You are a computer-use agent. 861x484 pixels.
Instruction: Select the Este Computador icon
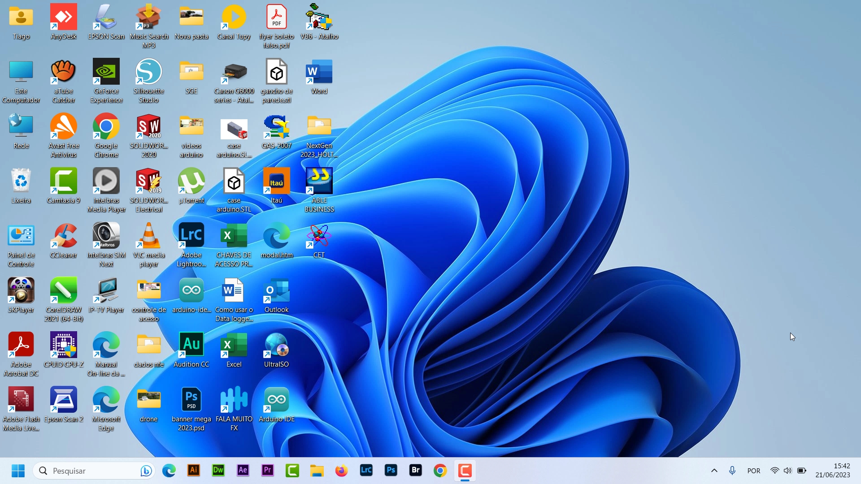click(x=21, y=81)
